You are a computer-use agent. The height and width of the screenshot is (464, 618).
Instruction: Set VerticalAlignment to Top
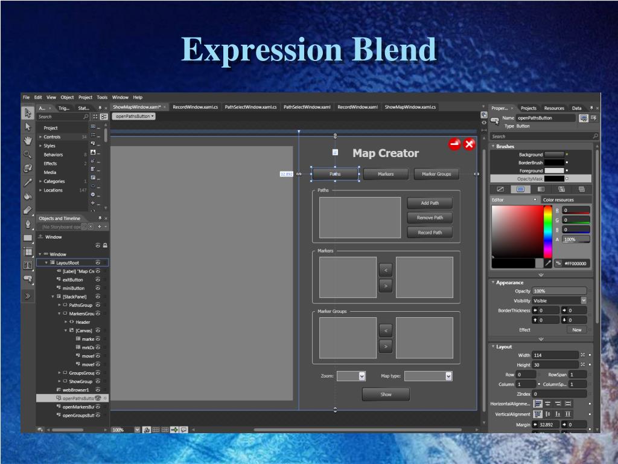pos(538,414)
